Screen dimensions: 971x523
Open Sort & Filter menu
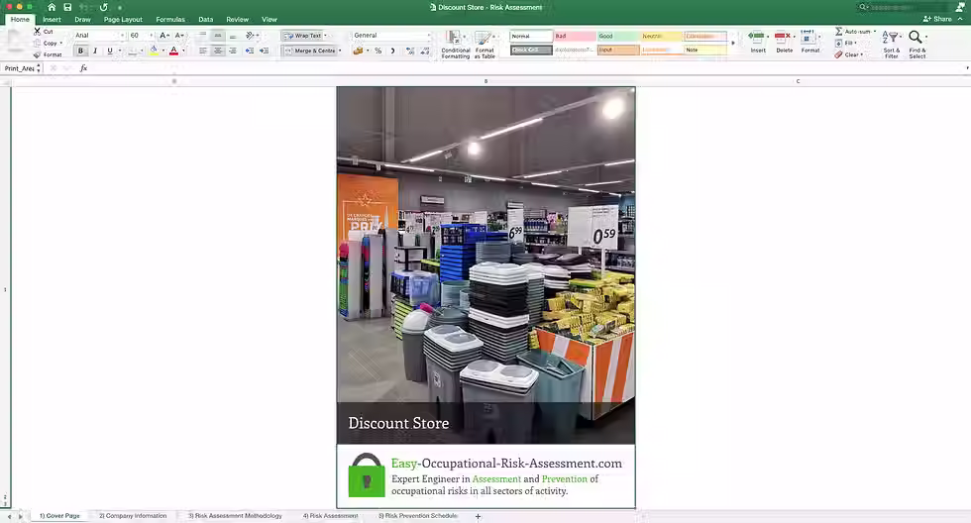[x=891, y=44]
